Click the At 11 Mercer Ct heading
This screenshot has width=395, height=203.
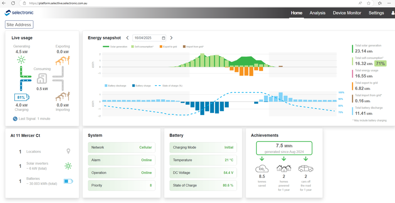25,135
